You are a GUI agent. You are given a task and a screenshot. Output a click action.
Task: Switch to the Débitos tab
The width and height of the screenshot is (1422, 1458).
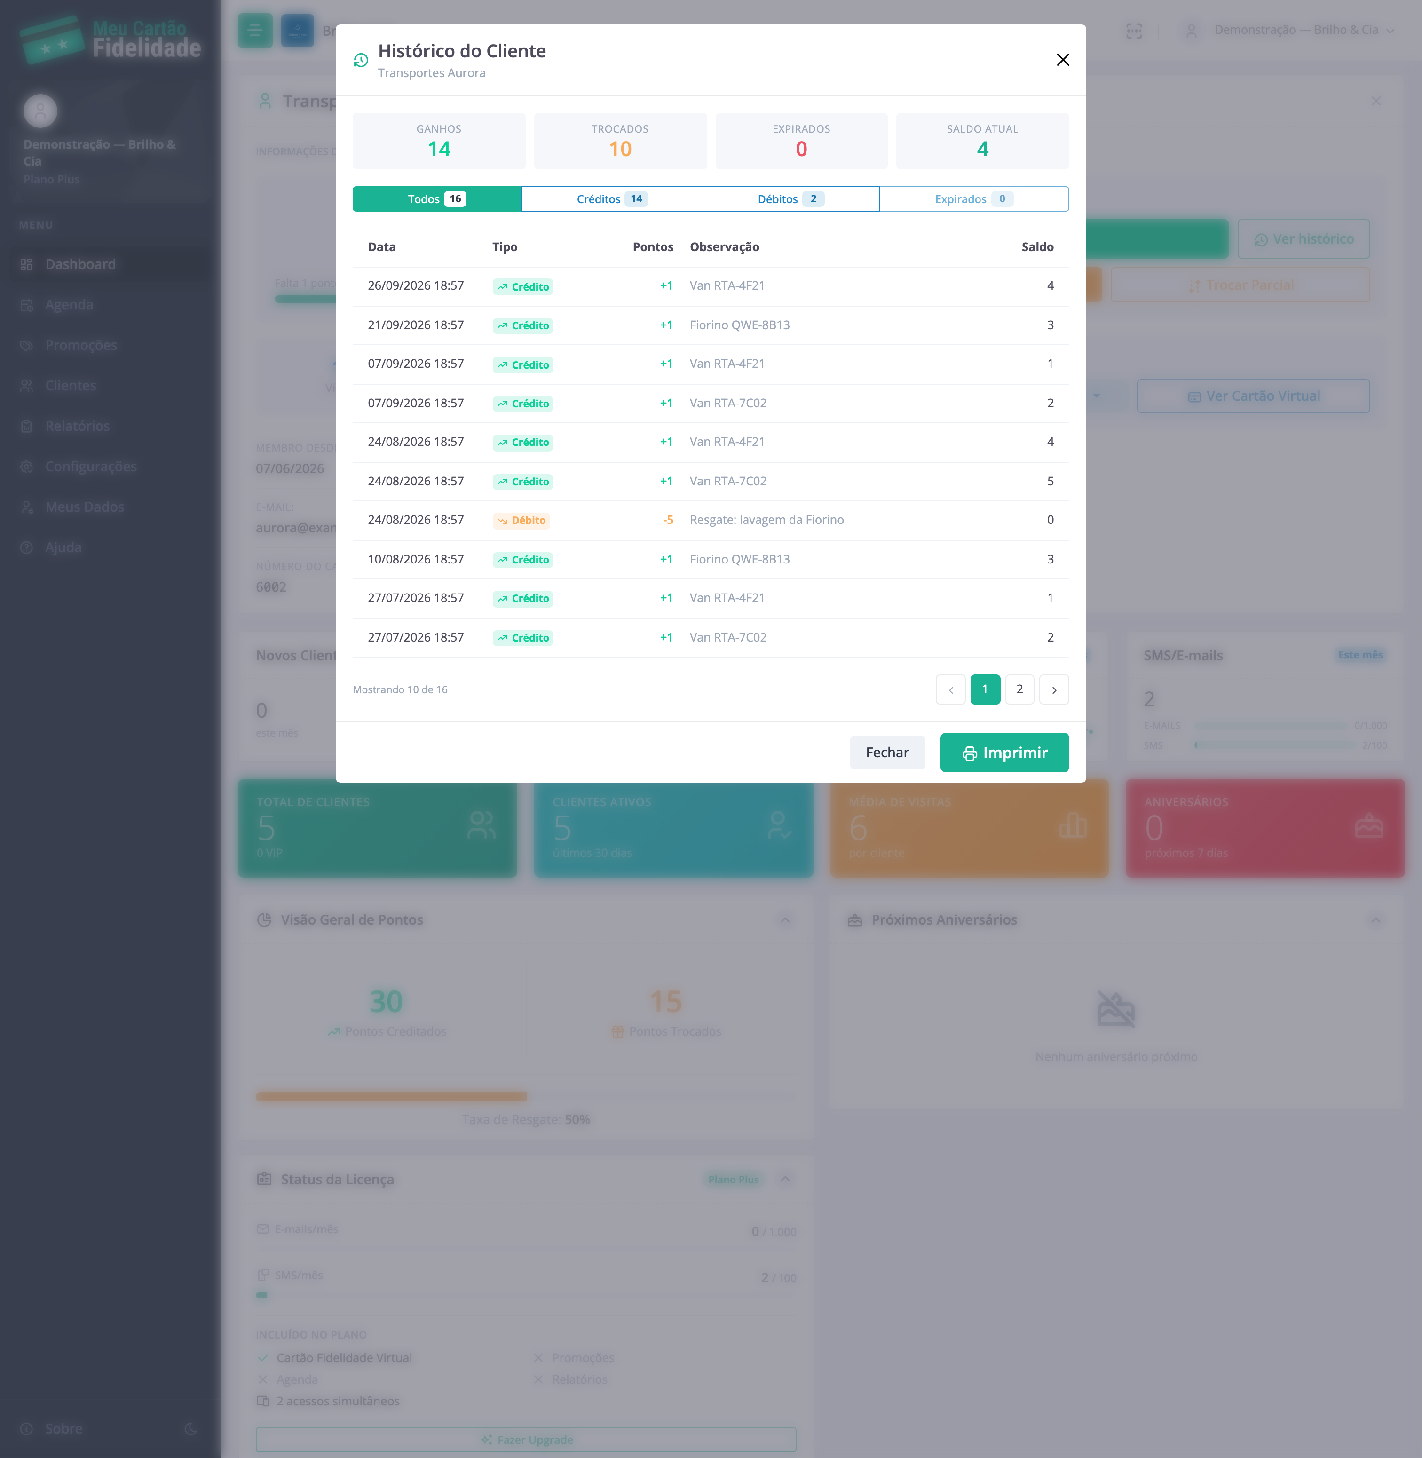pos(791,198)
